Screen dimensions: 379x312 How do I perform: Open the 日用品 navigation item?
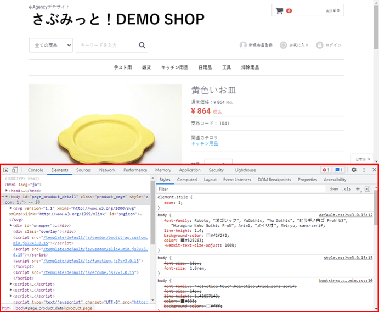click(205, 68)
